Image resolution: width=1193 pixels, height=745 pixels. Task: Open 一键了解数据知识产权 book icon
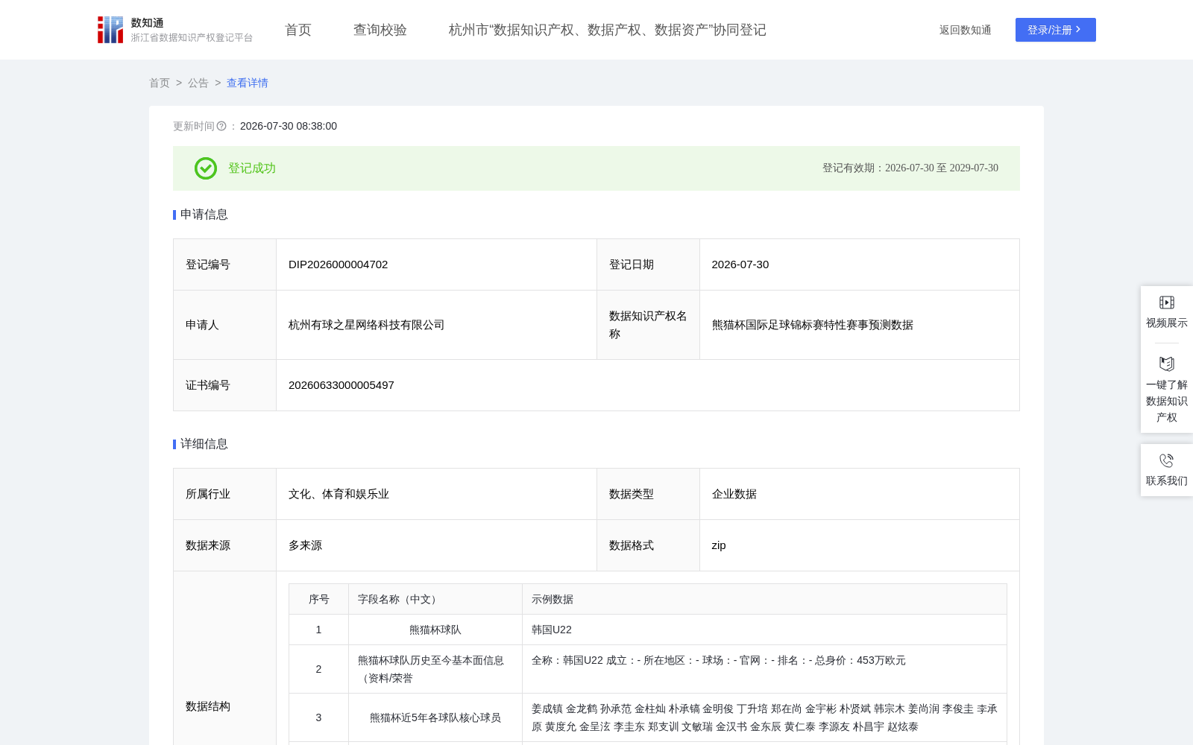click(x=1167, y=364)
